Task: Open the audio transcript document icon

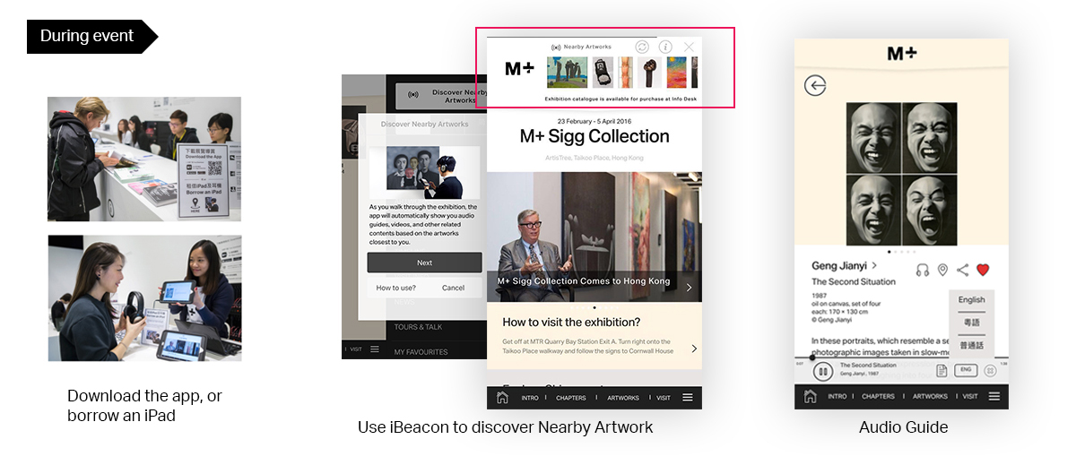Action: point(942,370)
